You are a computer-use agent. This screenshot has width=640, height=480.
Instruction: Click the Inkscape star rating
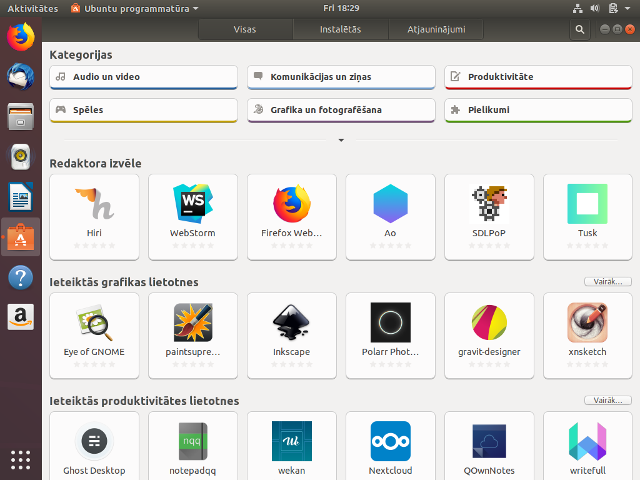click(292, 364)
